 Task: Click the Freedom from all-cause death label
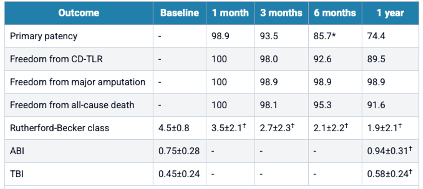tap(72, 105)
